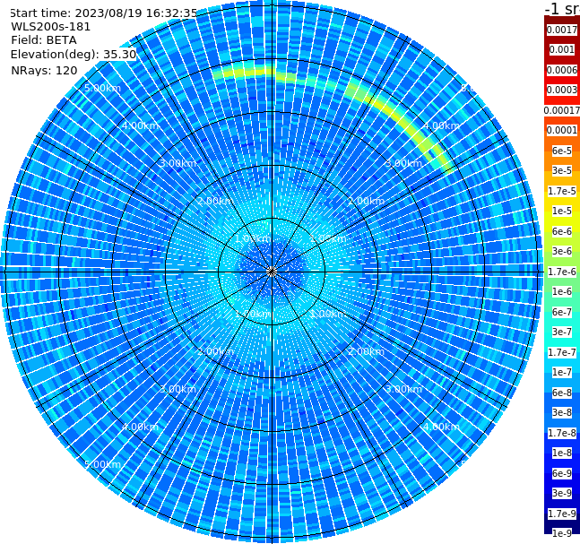The image size is (580, 544).
Task: Select the 1e-9 minimum colorbar label
Action: [562, 533]
